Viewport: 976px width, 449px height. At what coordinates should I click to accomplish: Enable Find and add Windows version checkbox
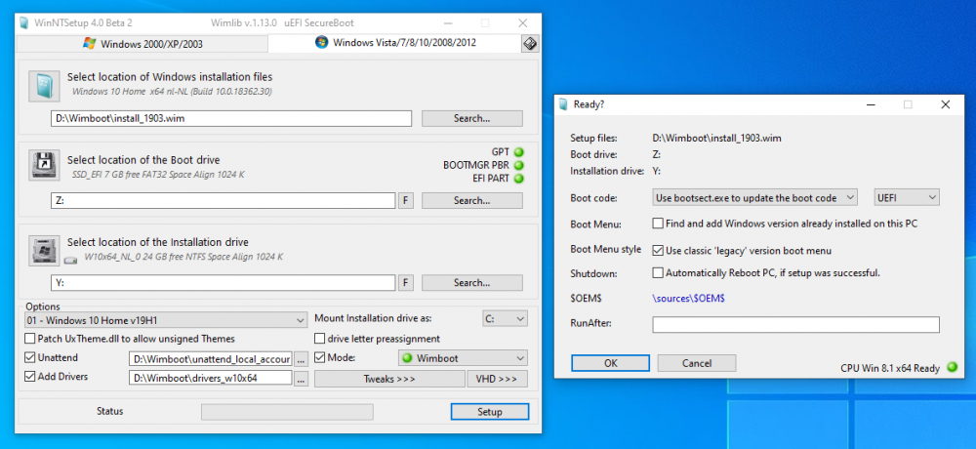[657, 223]
